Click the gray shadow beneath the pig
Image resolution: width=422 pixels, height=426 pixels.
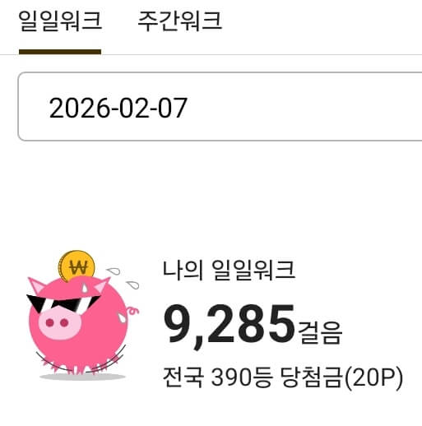coord(82,377)
